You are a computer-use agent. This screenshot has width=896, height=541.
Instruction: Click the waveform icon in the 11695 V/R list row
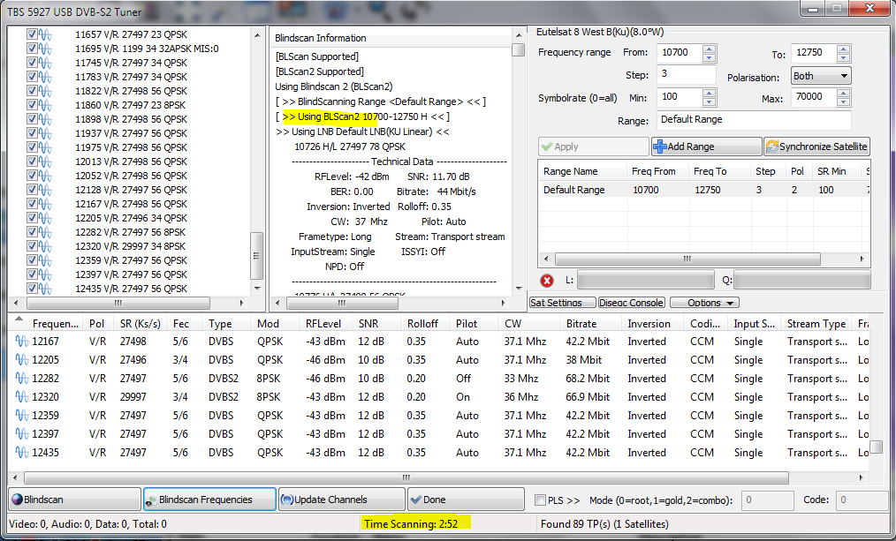click(x=45, y=49)
